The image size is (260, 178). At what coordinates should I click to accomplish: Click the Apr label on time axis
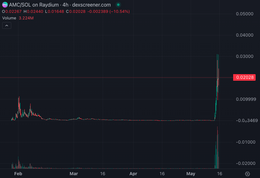pos(133,174)
